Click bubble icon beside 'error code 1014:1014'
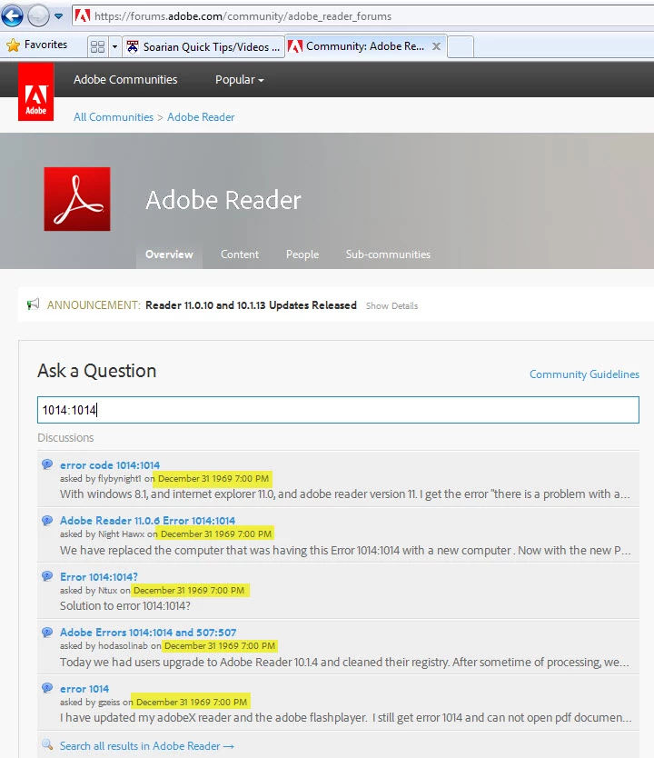Image resolution: width=654 pixels, height=758 pixels. click(x=47, y=464)
